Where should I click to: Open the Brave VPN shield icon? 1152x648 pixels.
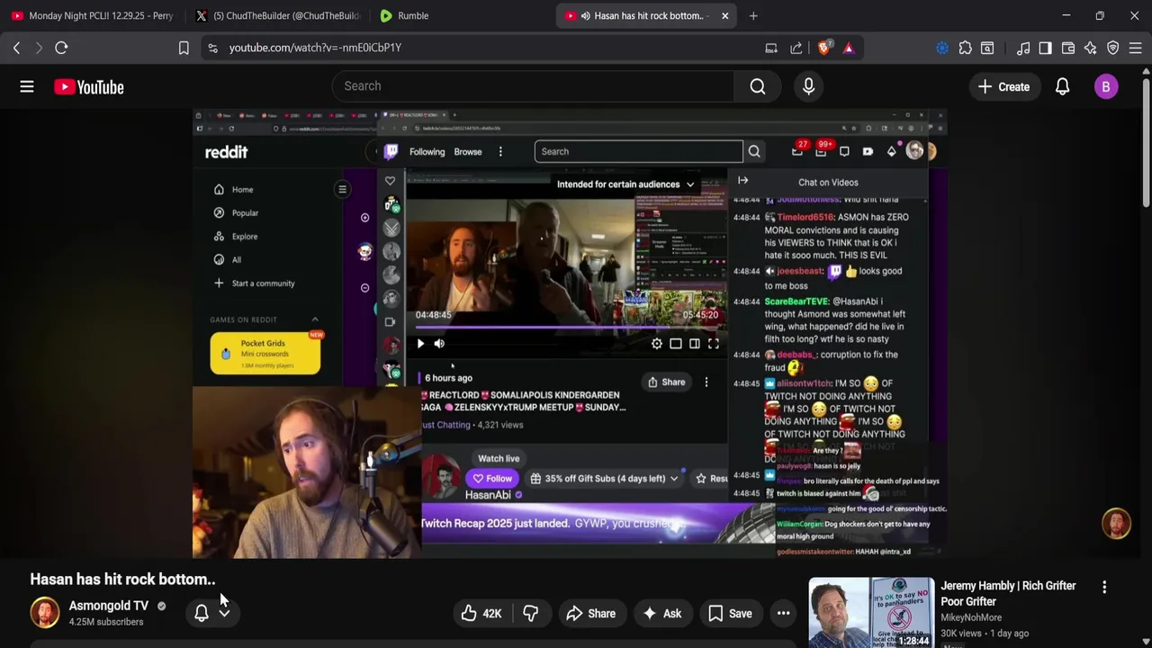click(1113, 48)
